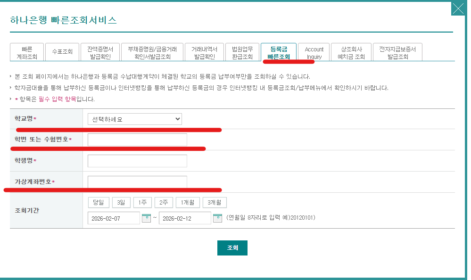Choose the 1주 period button
Screen dimensions: 471x280
(x=142, y=202)
